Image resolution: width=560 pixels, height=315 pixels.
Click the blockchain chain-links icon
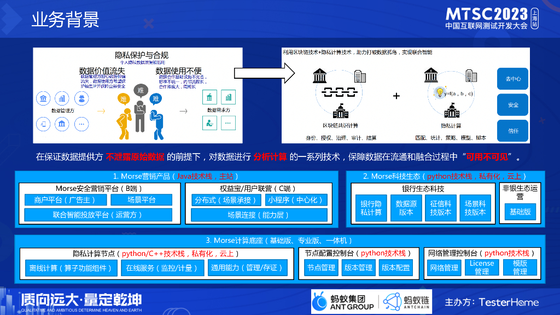pyautogui.click(x=339, y=92)
